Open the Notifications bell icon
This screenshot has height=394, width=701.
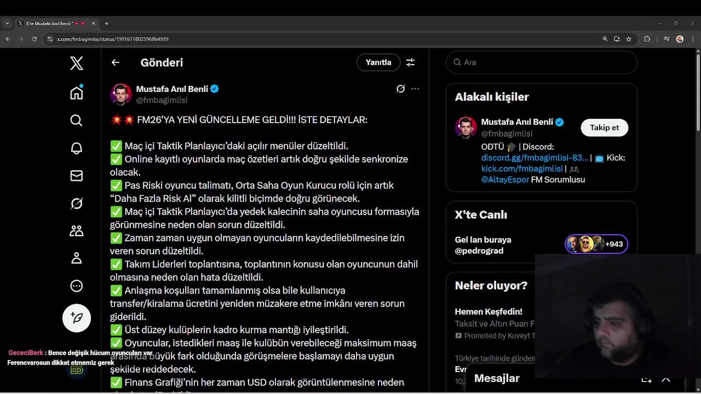(77, 148)
